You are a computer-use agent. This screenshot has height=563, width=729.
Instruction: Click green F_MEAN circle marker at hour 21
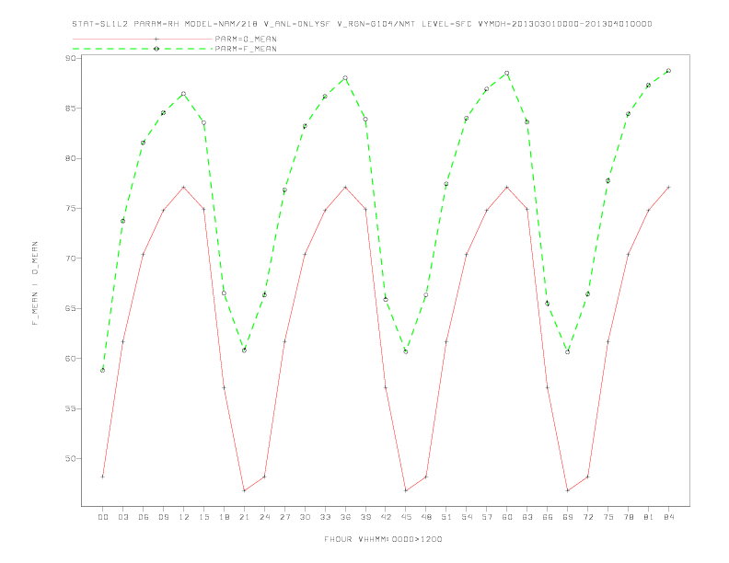[x=245, y=350]
